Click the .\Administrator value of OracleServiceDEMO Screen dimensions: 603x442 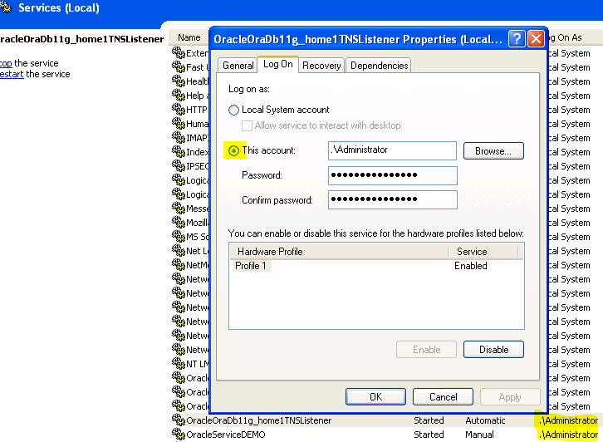pos(568,435)
